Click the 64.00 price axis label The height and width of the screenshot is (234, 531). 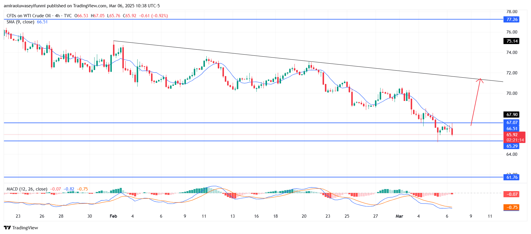click(x=512, y=154)
